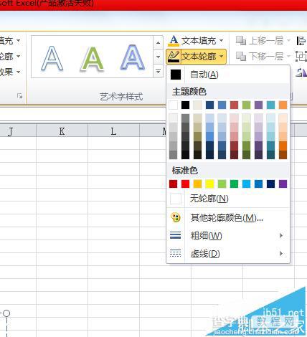Screen dimensions: 307x337
Task: Open Bring Forward dropdown arrow
Action: pyautogui.click(x=288, y=41)
